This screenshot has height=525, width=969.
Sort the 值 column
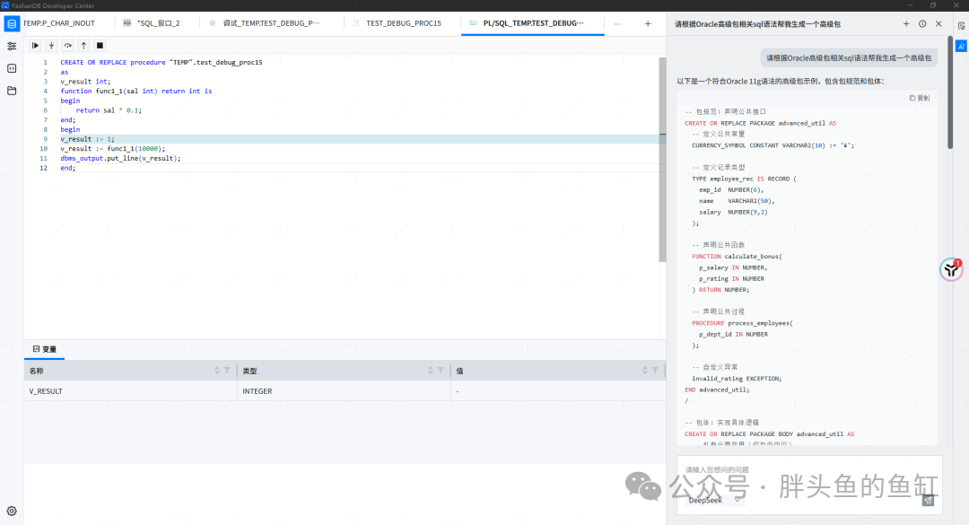(644, 371)
